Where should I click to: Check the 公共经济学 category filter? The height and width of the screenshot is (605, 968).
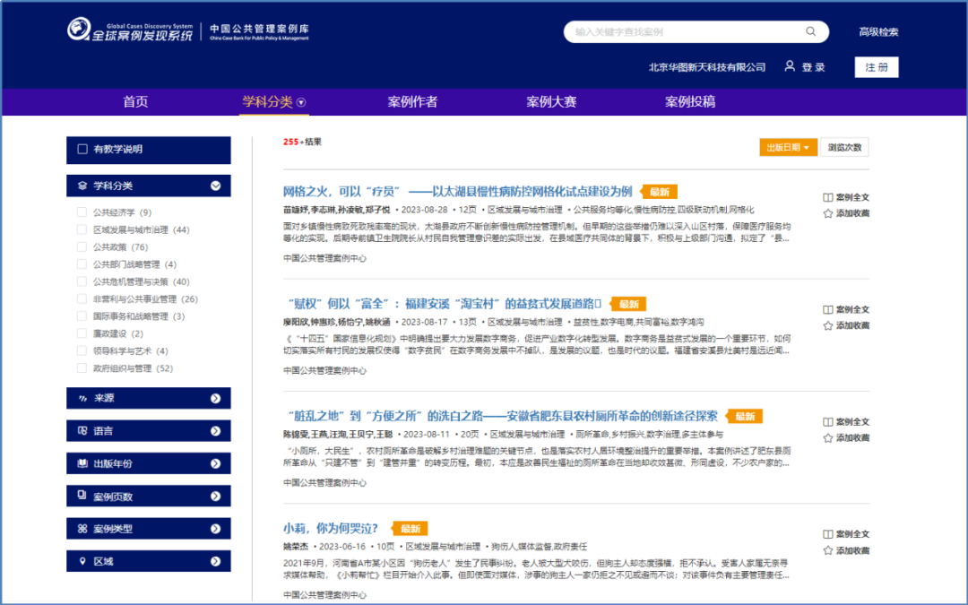click(x=82, y=213)
